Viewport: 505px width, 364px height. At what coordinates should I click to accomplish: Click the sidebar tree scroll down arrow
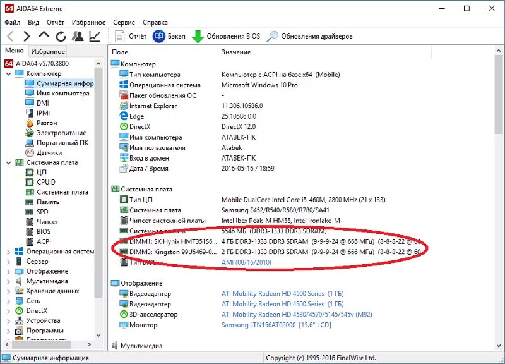[x=98, y=335]
